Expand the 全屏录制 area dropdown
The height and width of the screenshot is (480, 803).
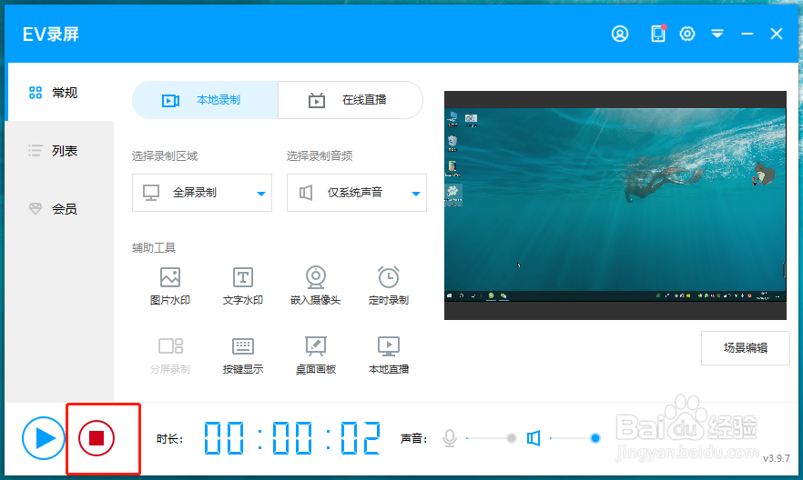pyautogui.click(x=202, y=193)
